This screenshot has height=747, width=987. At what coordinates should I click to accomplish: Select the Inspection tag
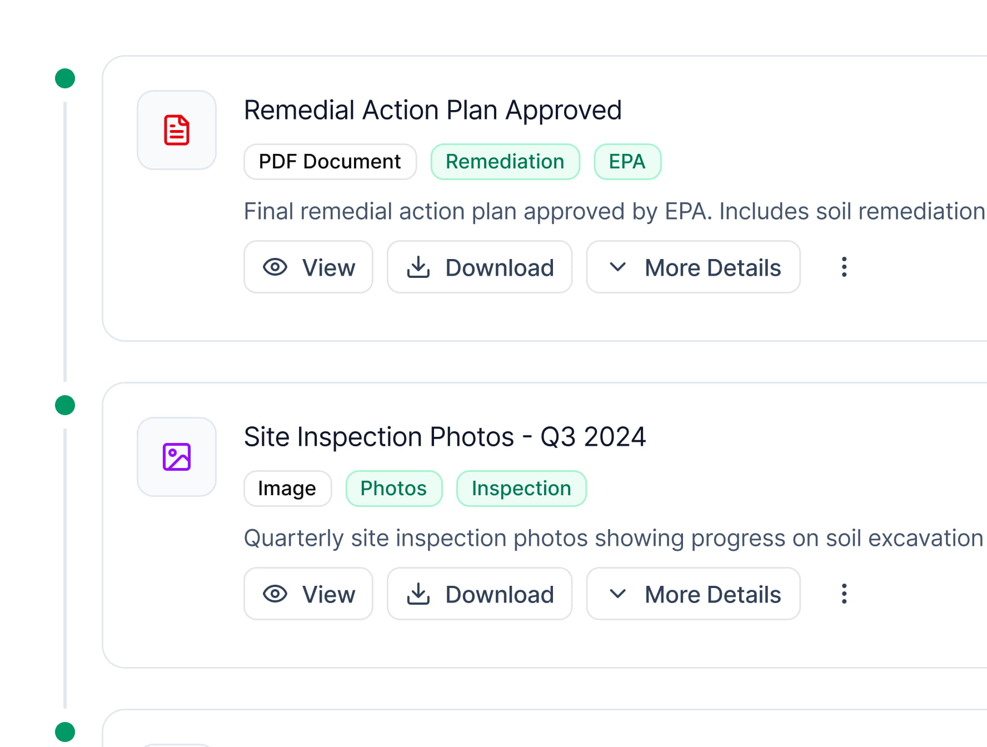point(521,489)
